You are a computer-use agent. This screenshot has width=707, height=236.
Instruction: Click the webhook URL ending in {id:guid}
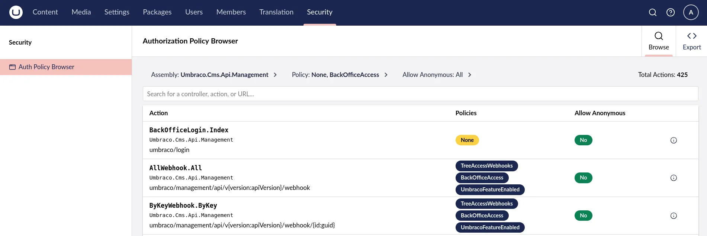(x=242, y=225)
